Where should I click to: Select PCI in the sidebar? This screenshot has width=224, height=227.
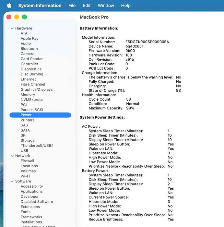(x=24, y=105)
